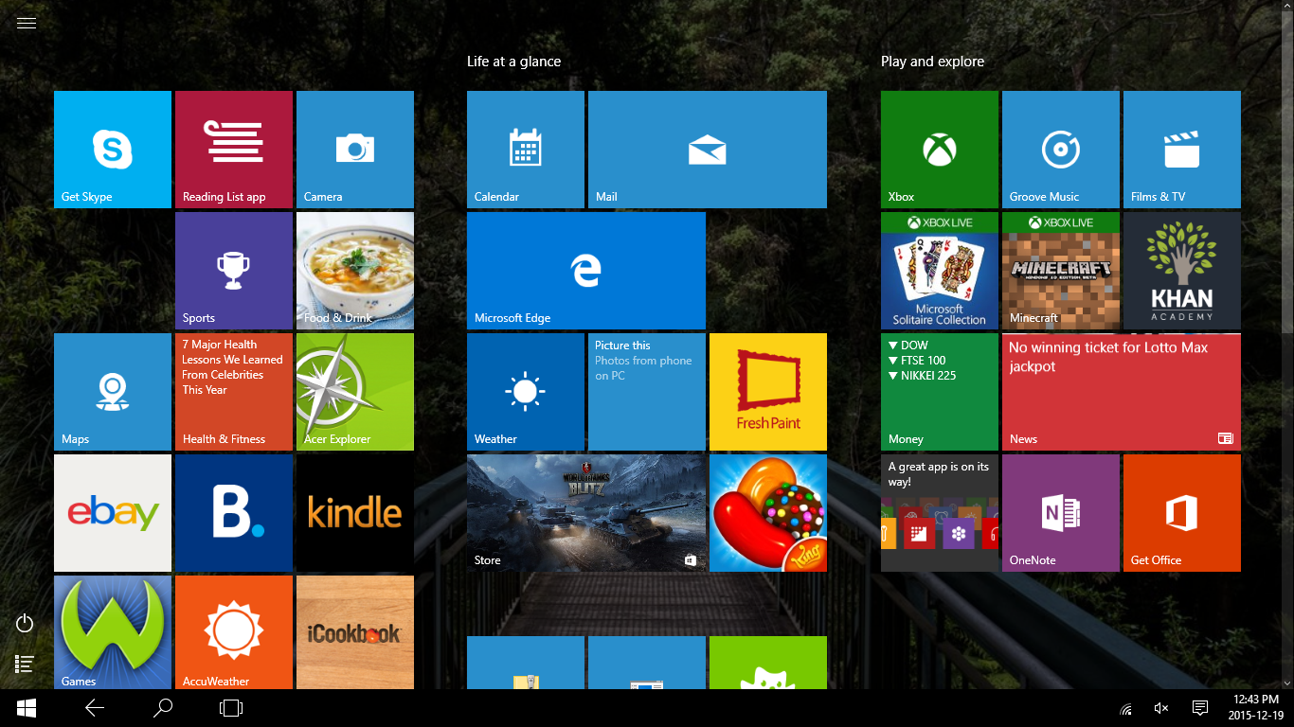Open the Sports tile

click(234, 271)
